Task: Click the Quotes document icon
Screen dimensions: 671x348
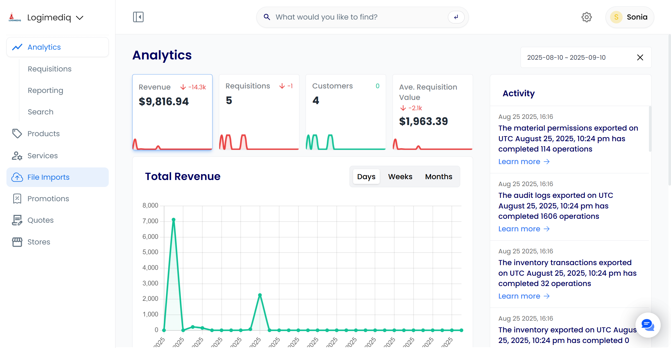Action: click(x=17, y=220)
